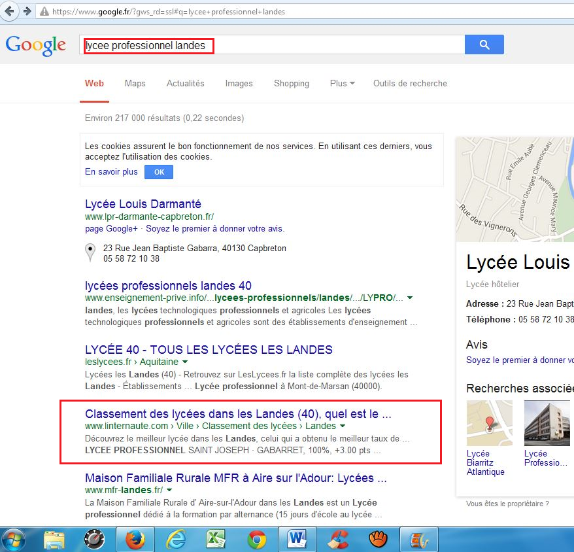The image size is (574, 552).
Task: Open Outils de recherche
Action: pyautogui.click(x=410, y=84)
